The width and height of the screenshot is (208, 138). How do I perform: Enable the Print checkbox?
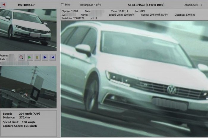pos(62,5)
